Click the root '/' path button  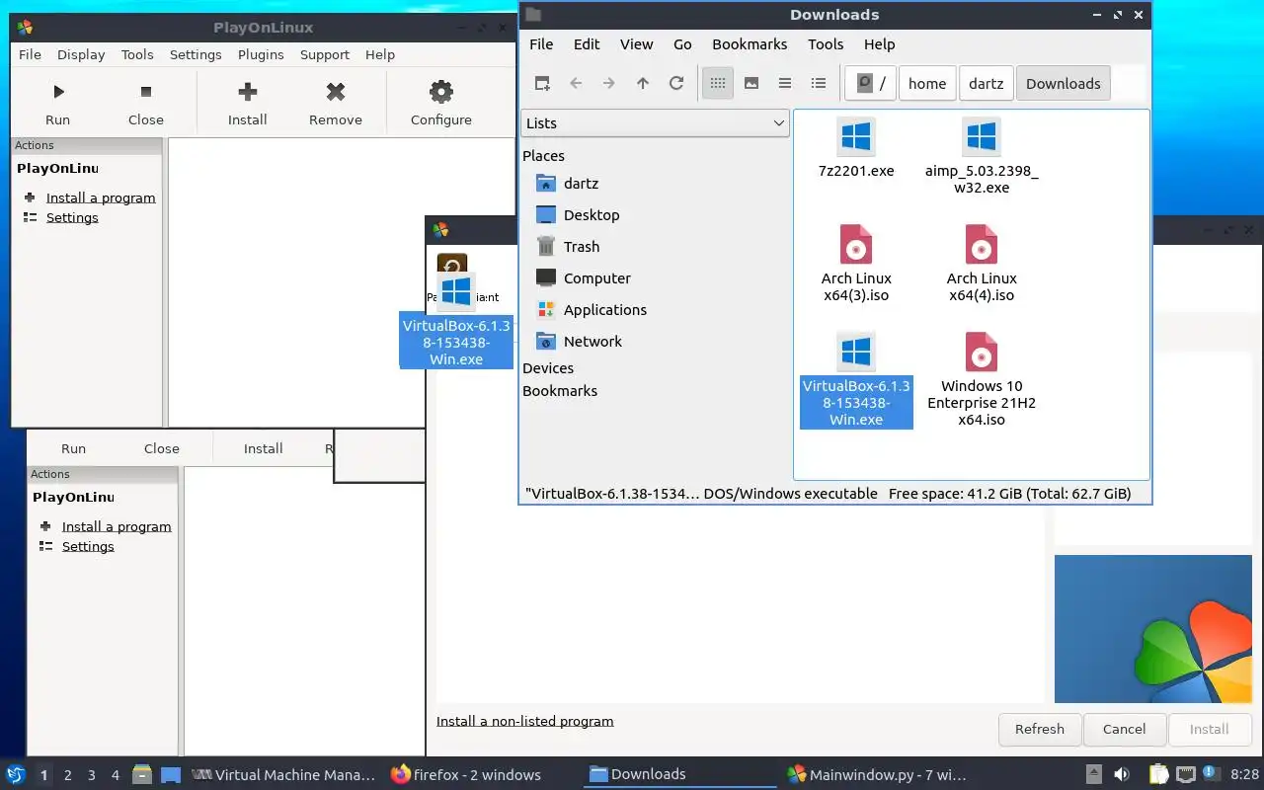pyautogui.click(x=871, y=83)
